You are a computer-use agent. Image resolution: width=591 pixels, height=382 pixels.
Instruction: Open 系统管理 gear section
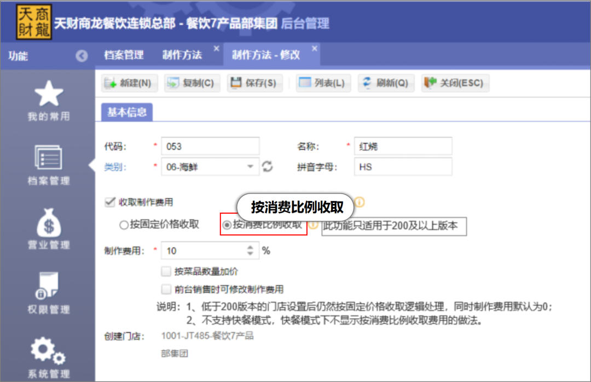[49, 357]
